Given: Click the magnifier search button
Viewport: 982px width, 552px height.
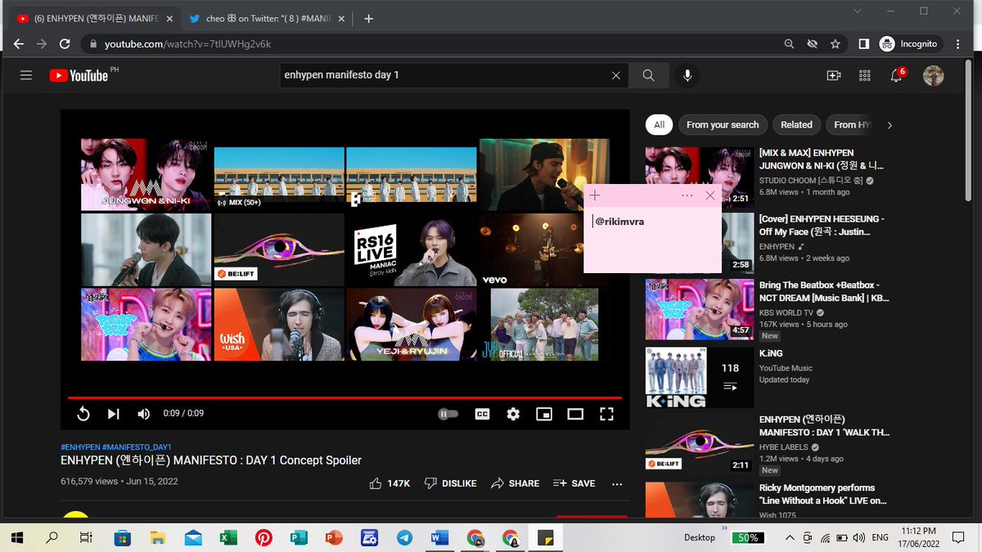Looking at the screenshot, I should 648,75.
